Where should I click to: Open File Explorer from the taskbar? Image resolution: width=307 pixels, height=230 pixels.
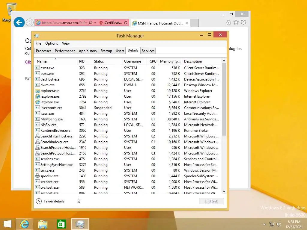43,224
